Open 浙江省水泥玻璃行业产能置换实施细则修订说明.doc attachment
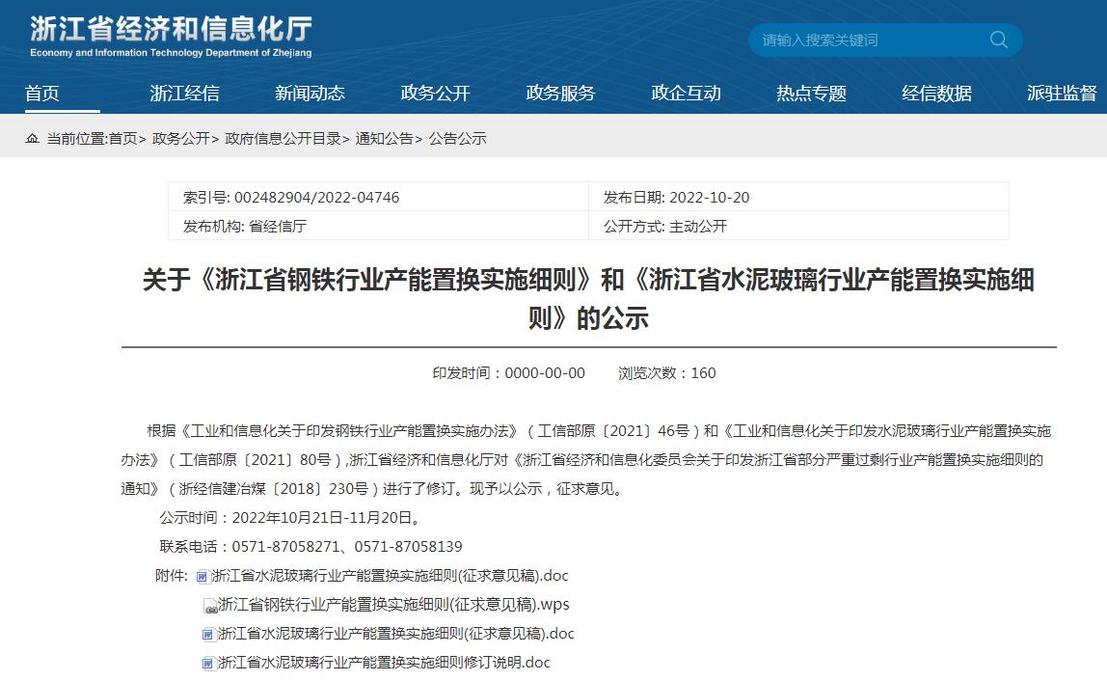The height and width of the screenshot is (681, 1107). (x=384, y=663)
